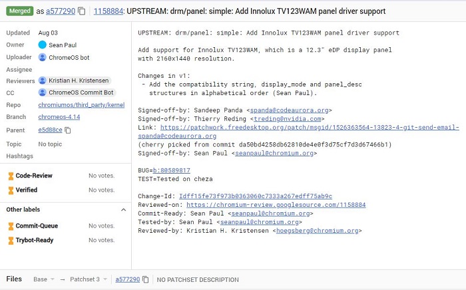The height and width of the screenshot is (290, 466).
Task: Copy a577290 hash in the Files bar
Action: 145,279
